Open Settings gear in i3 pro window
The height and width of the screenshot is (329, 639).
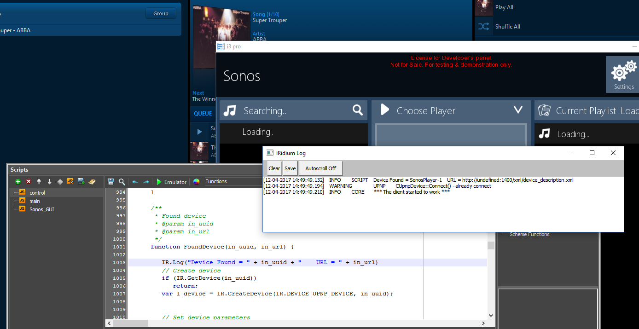click(623, 75)
